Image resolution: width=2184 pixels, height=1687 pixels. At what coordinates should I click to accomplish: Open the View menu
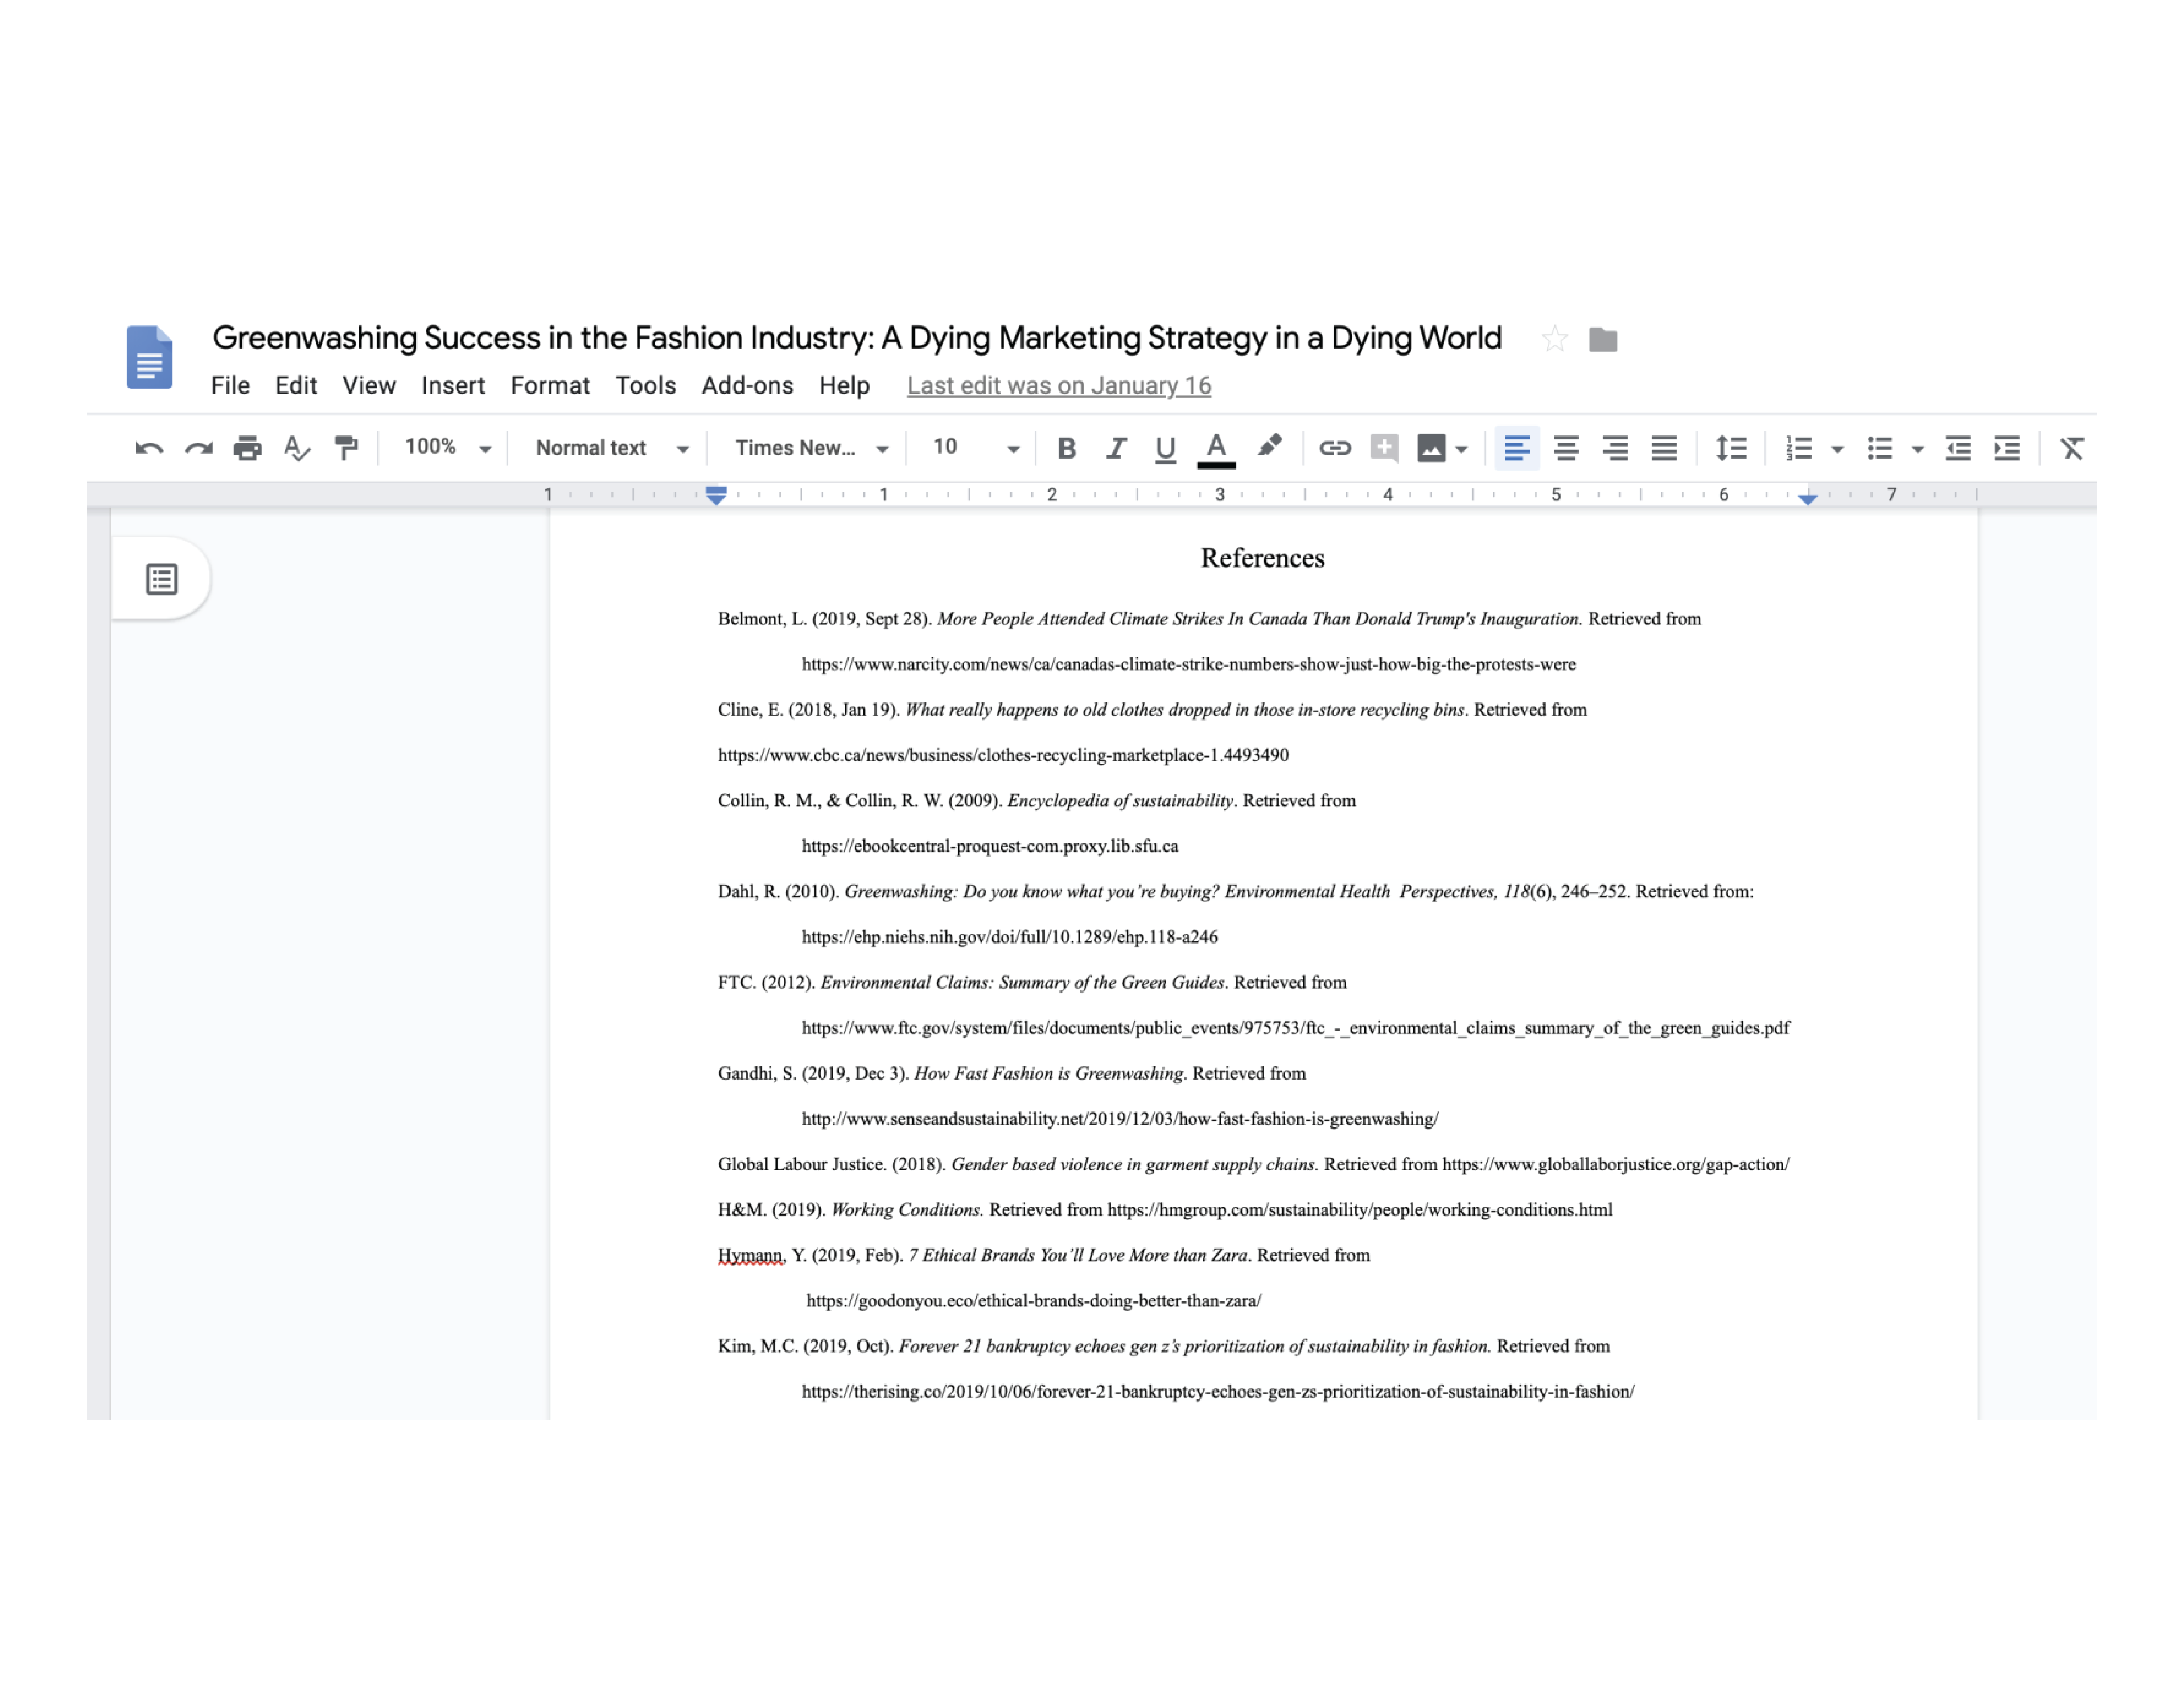pyautogui.click(x=369, y=386)
